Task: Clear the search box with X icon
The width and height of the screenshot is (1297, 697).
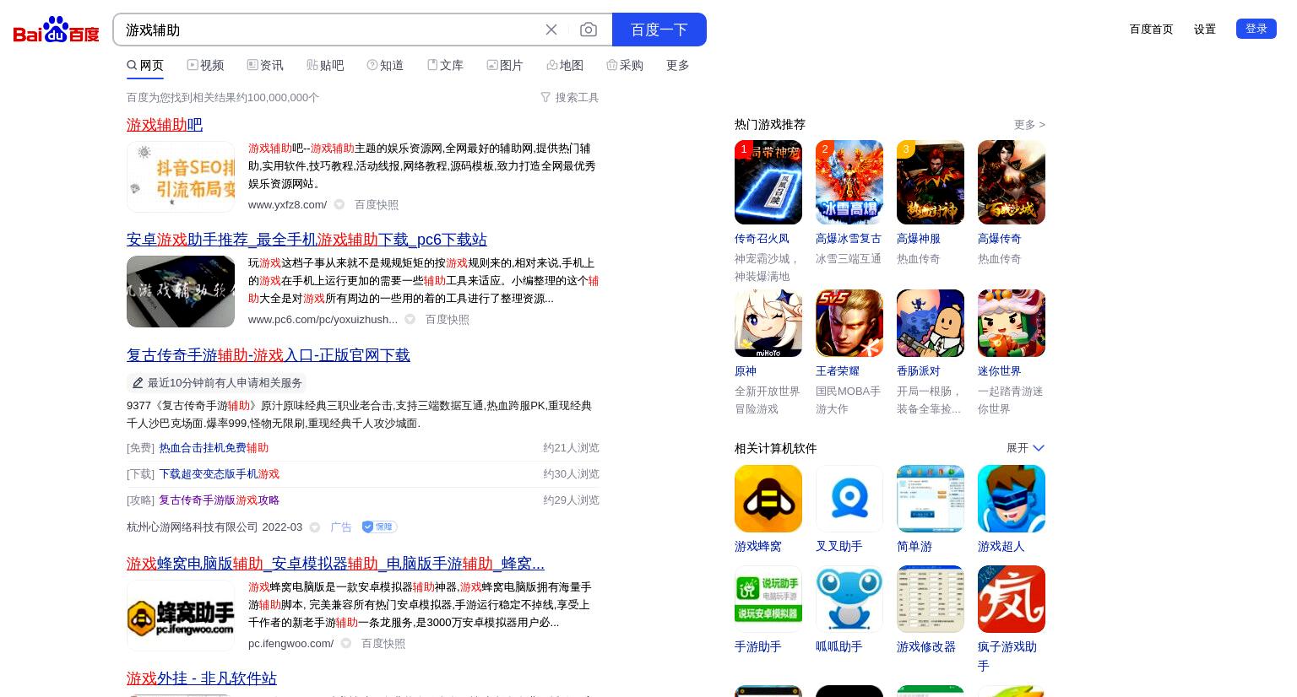Action: tap(551, 30)
